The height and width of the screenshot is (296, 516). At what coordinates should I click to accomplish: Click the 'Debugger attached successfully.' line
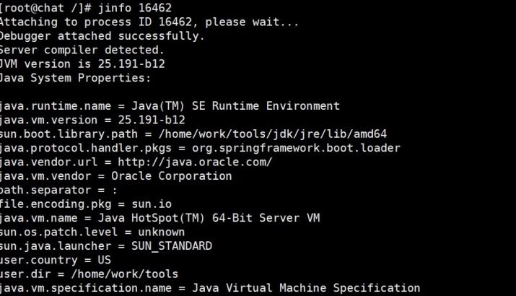tap(102, 36)
